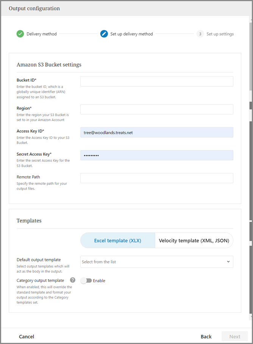The width and height of the screenshot is (253, 344).
Task: Click the Access Key ID field
Action: click(156, 132)
